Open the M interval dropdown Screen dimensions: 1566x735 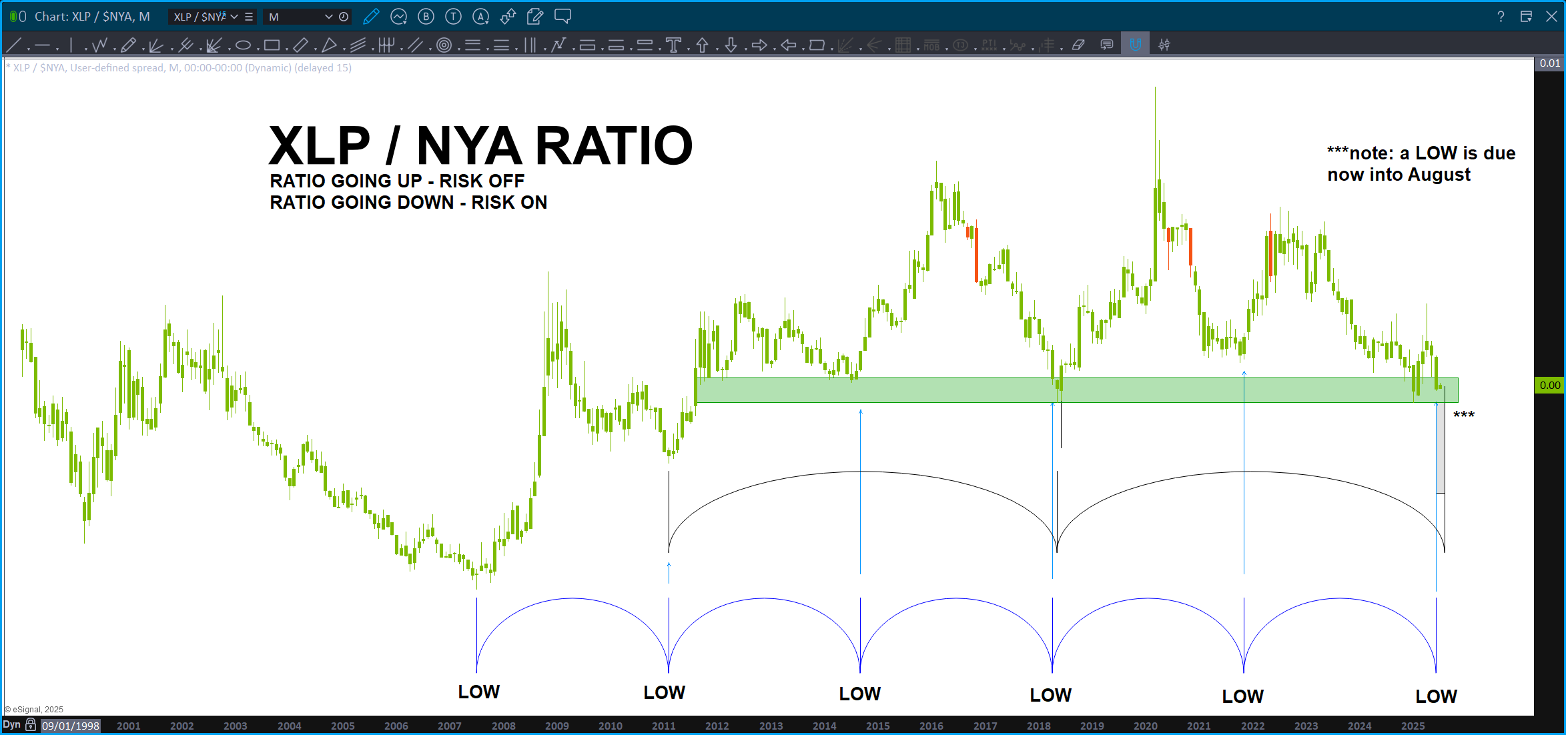(328, 17)
